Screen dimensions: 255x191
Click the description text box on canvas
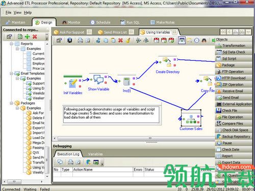(x=111, y=115)
